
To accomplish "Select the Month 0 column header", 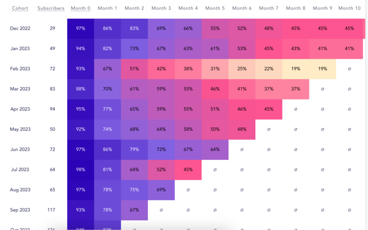I will pos(80,8).
